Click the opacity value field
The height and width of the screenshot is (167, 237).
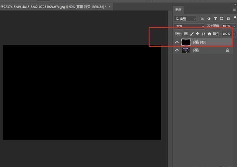pyautogui.click(x=227, y=26)
